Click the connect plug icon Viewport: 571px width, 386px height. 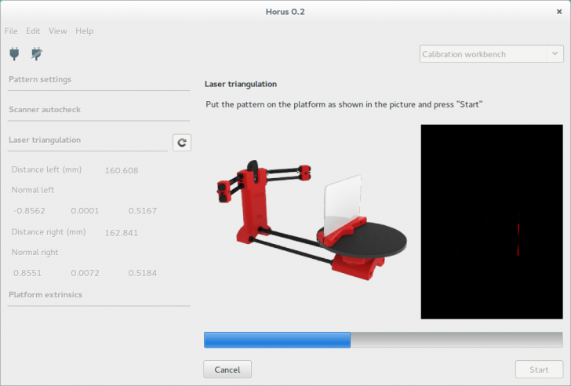click(14, 54)
